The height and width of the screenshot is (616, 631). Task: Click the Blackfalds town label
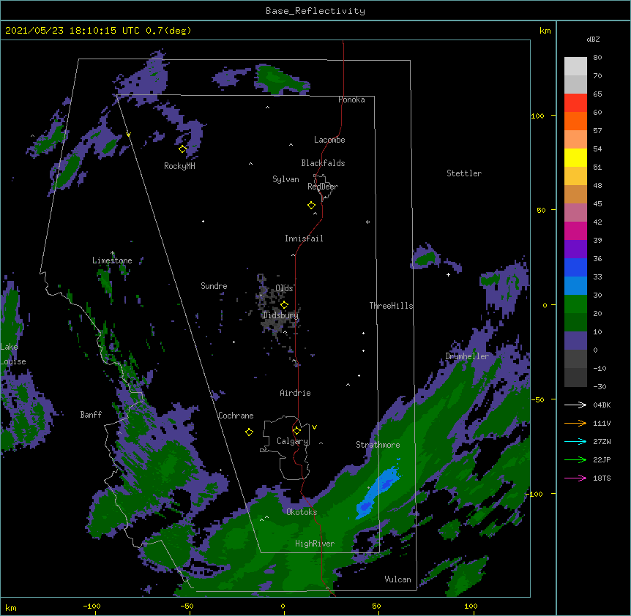tap(323, 163)
